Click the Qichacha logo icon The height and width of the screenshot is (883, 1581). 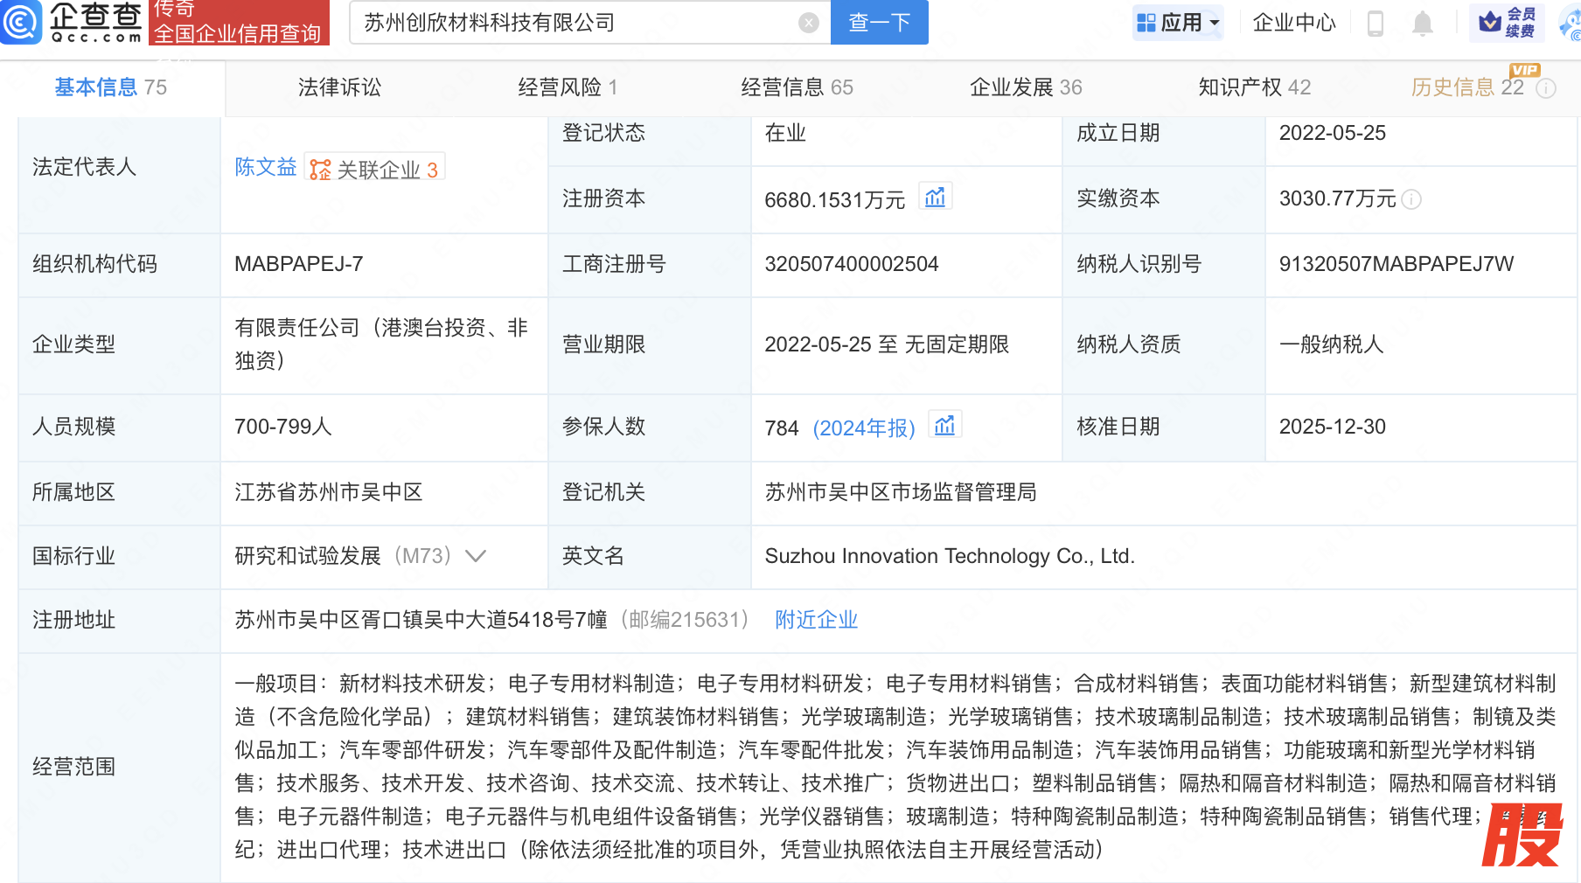click(21, 22)
